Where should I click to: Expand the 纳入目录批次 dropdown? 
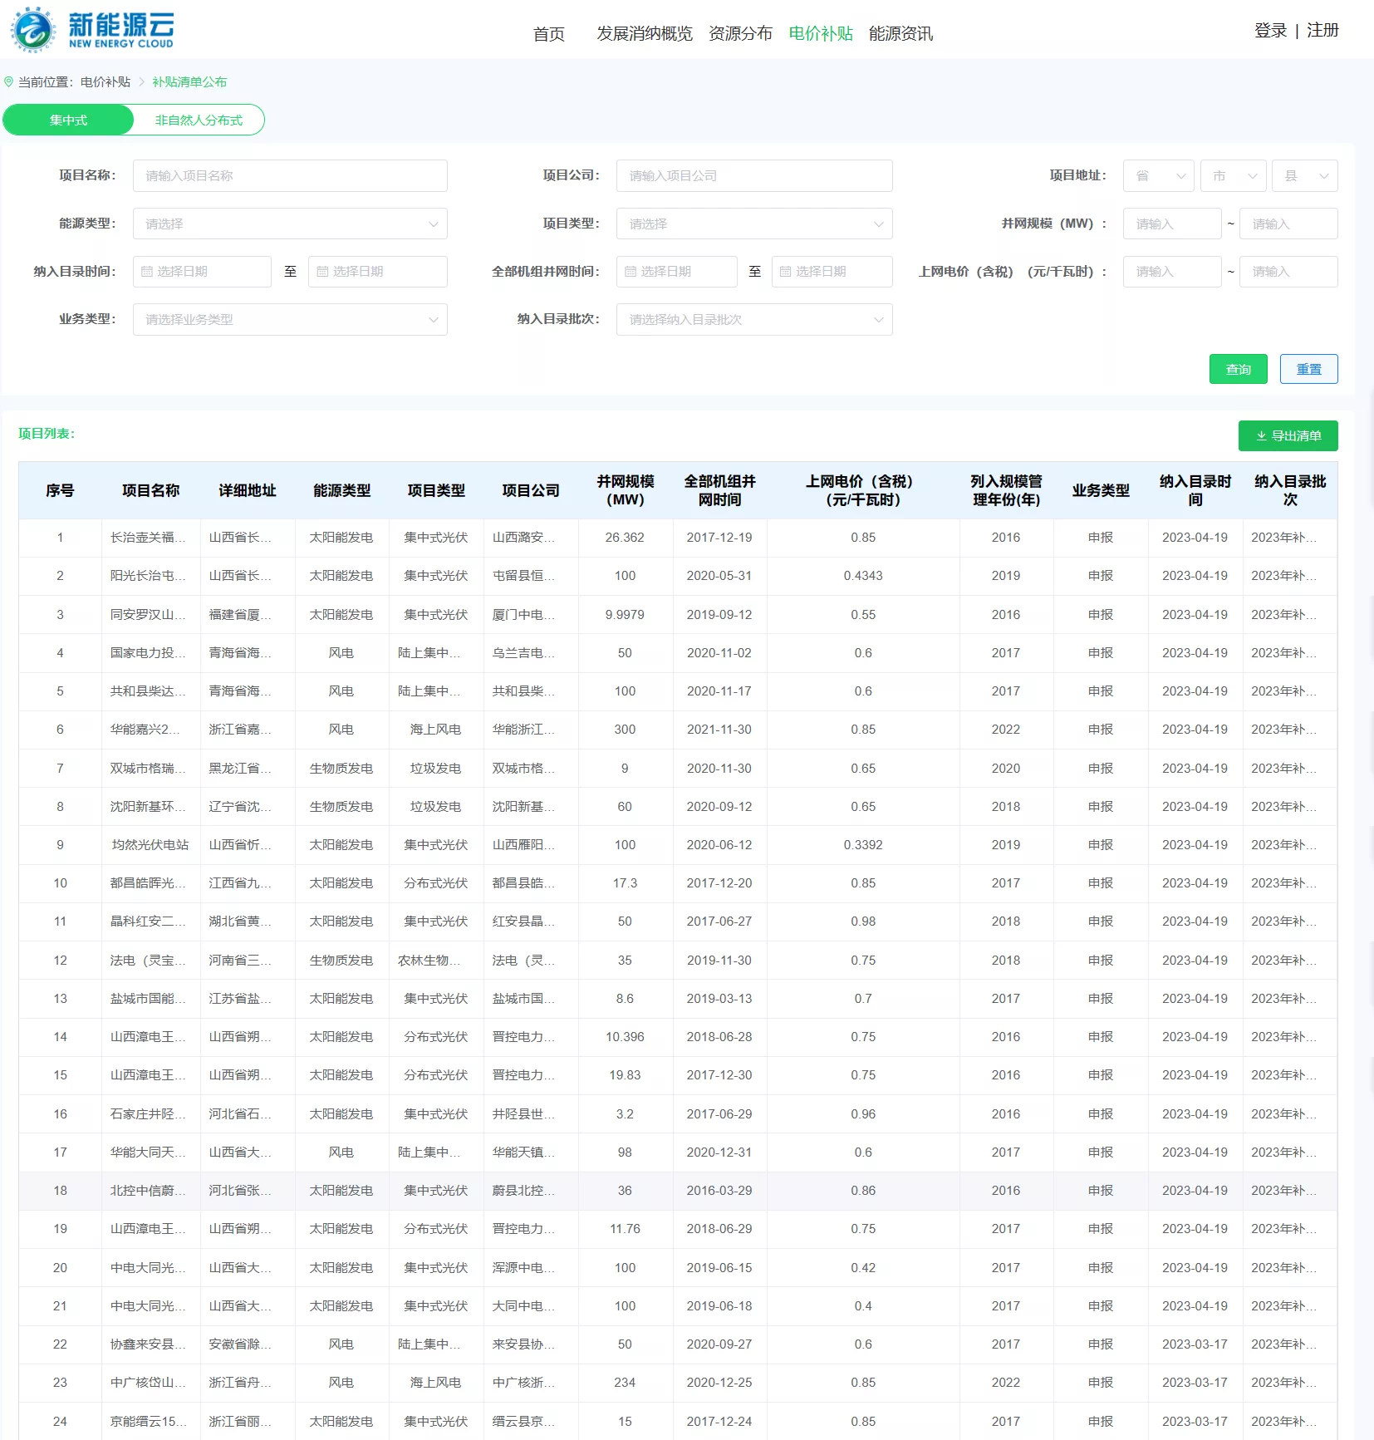tap(753, 320)
